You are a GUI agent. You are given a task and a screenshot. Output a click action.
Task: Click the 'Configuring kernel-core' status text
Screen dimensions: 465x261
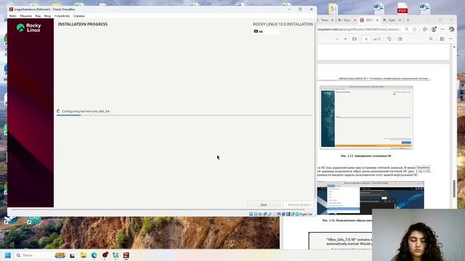pos(86,111)
